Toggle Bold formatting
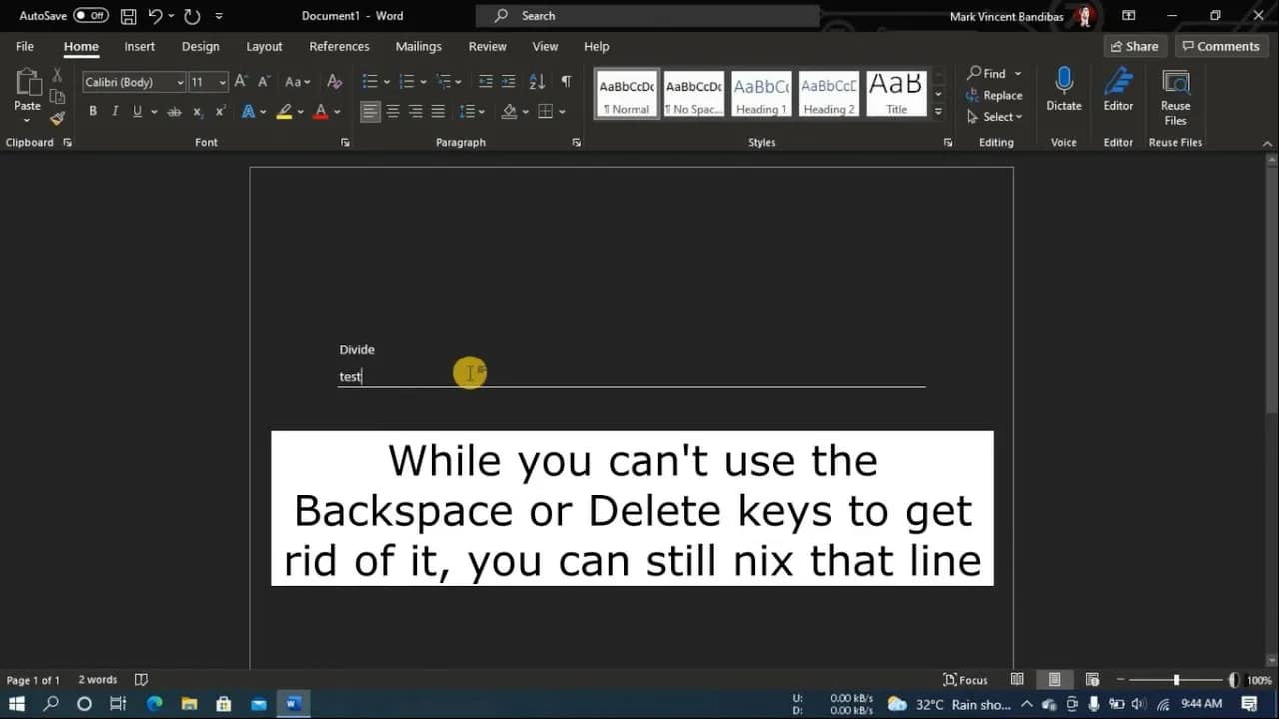Screen dimensions: 1279x719 point(93,112)
